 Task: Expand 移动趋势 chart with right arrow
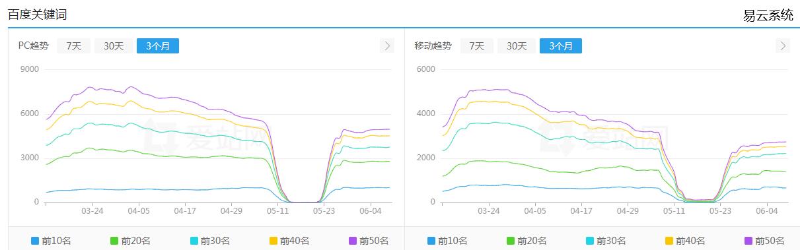point(783,46)
